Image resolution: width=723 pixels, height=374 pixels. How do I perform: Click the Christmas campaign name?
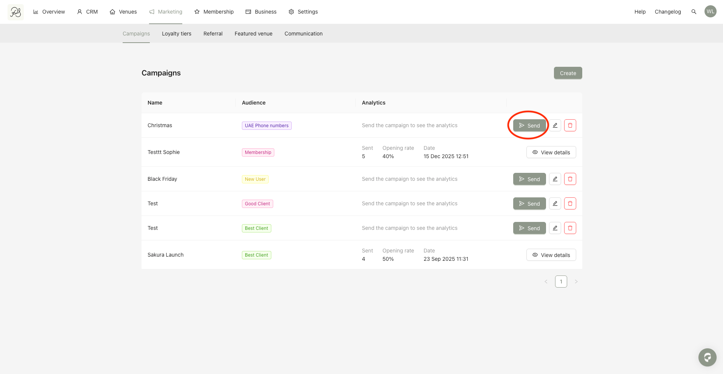point(160,125)
